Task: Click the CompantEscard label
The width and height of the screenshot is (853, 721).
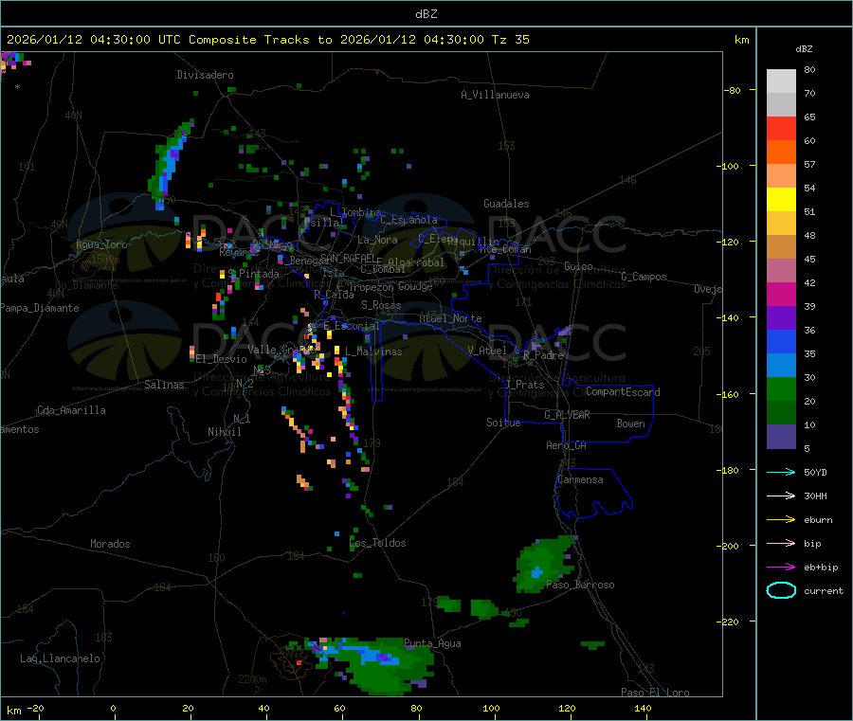Action: pyautogui.click(x=623, y=391)
